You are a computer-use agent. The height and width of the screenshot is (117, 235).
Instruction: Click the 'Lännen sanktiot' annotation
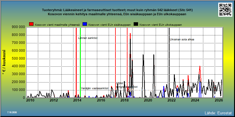(88, 38)
